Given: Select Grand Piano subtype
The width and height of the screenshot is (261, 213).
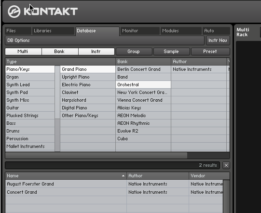Looking at the screenshot, I should (88, 69).
